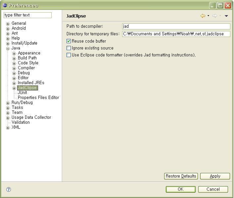Expand the Editor subnode
Screen dimensions: 234x198
14,78
